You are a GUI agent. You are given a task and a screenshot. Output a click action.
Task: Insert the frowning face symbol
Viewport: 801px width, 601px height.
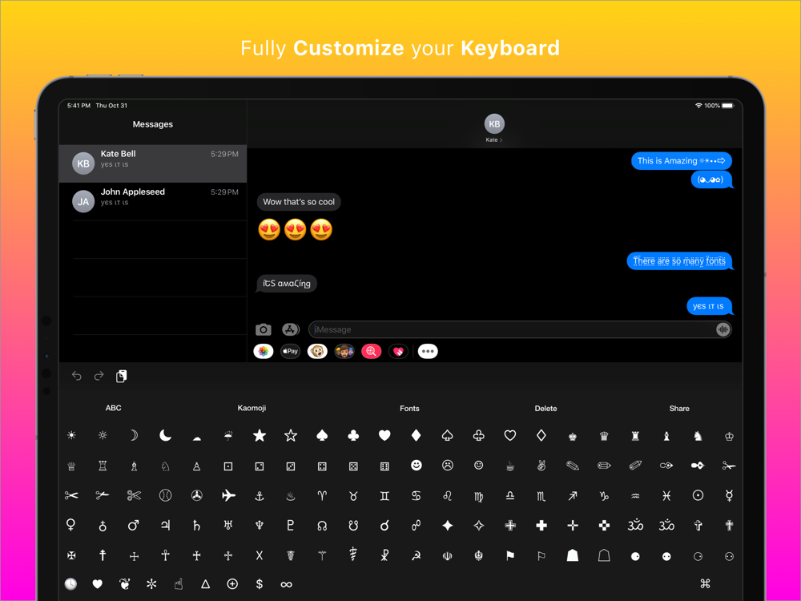(448, 465)
